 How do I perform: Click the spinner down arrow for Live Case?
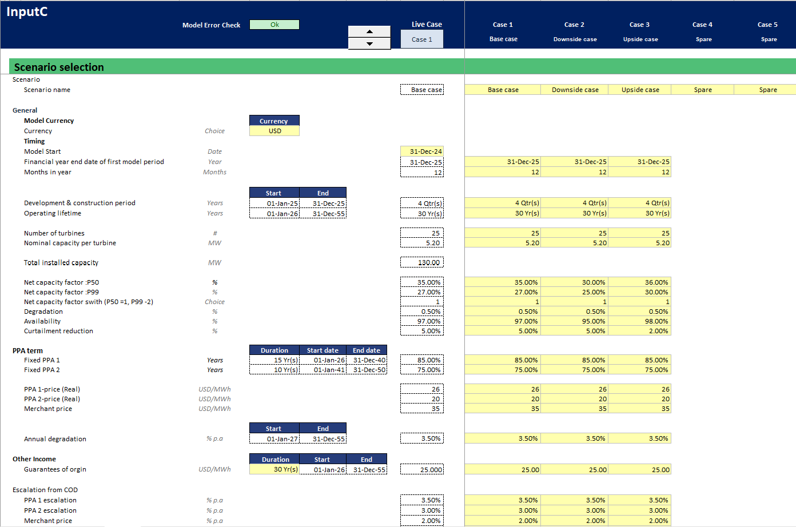[x=369, y=43]
